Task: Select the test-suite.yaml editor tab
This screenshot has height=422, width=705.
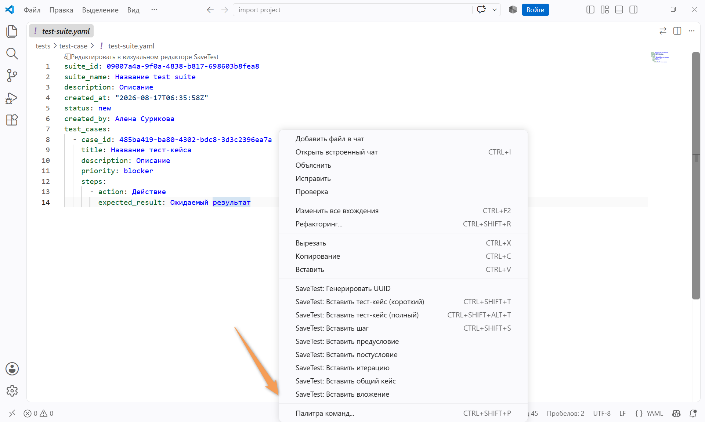Action: pyautogui.click(x=62, y=31)
